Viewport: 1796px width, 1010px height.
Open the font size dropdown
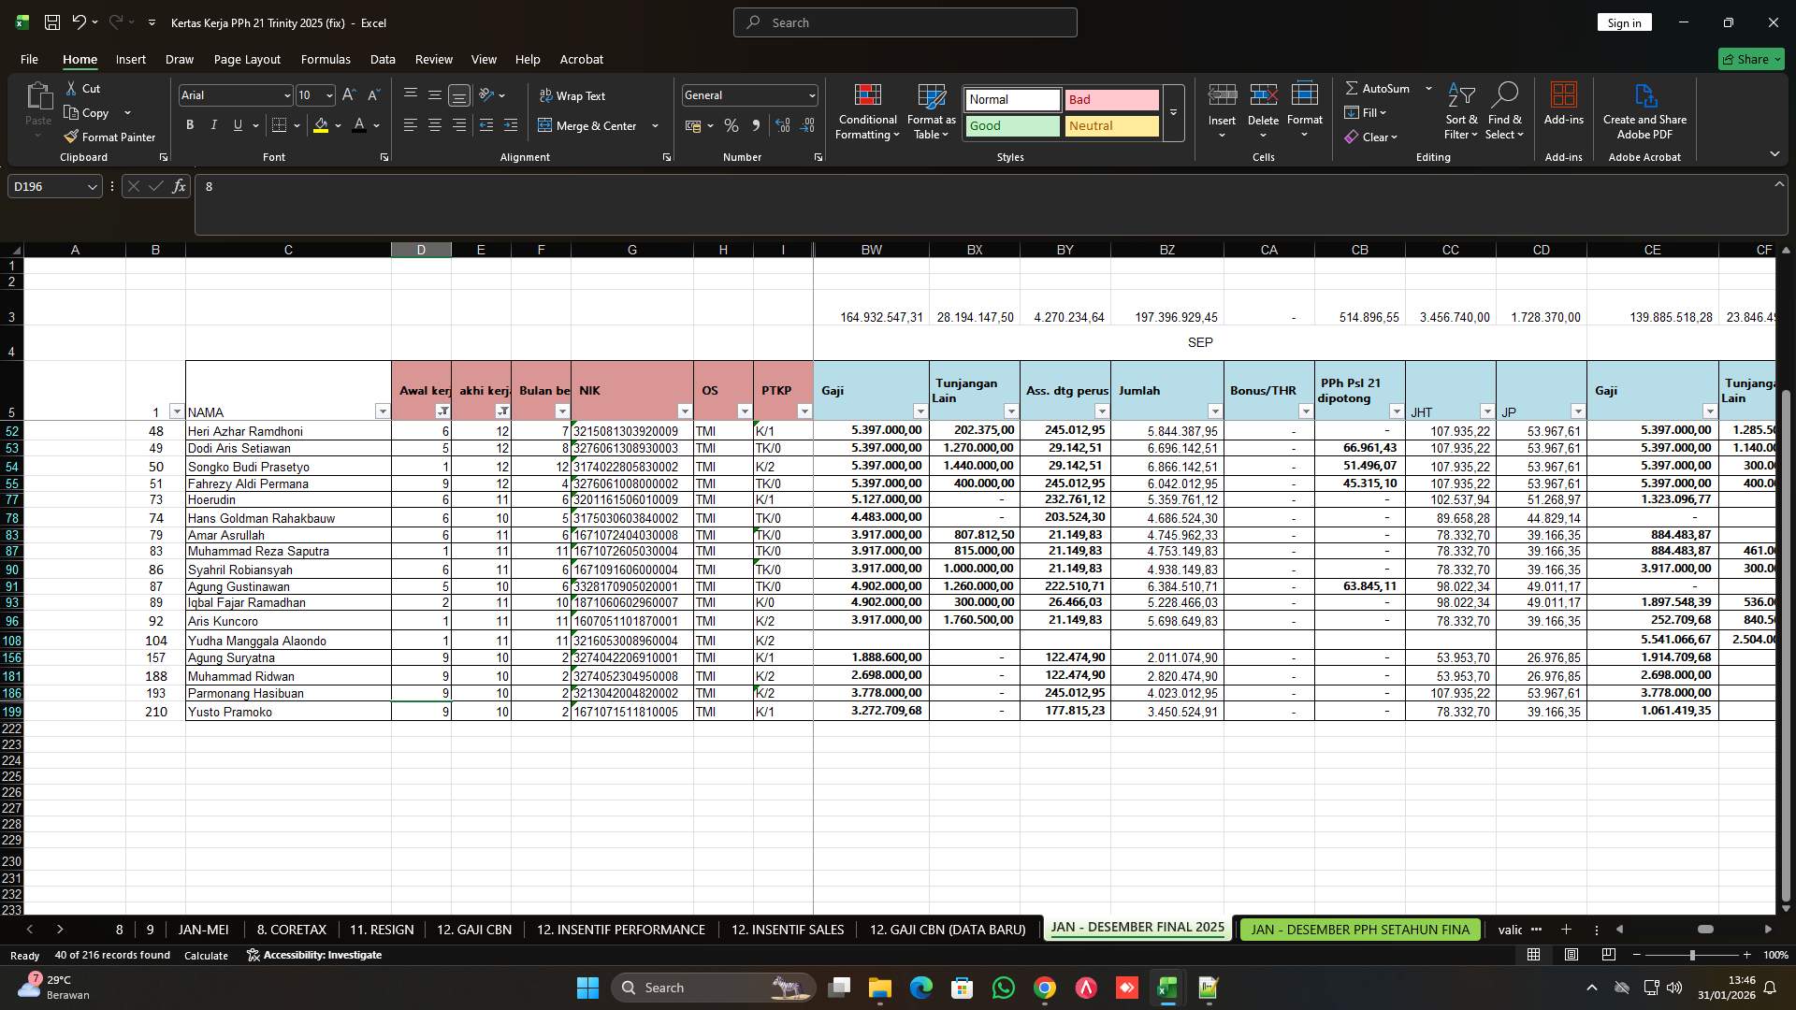(x=328, y=95)
